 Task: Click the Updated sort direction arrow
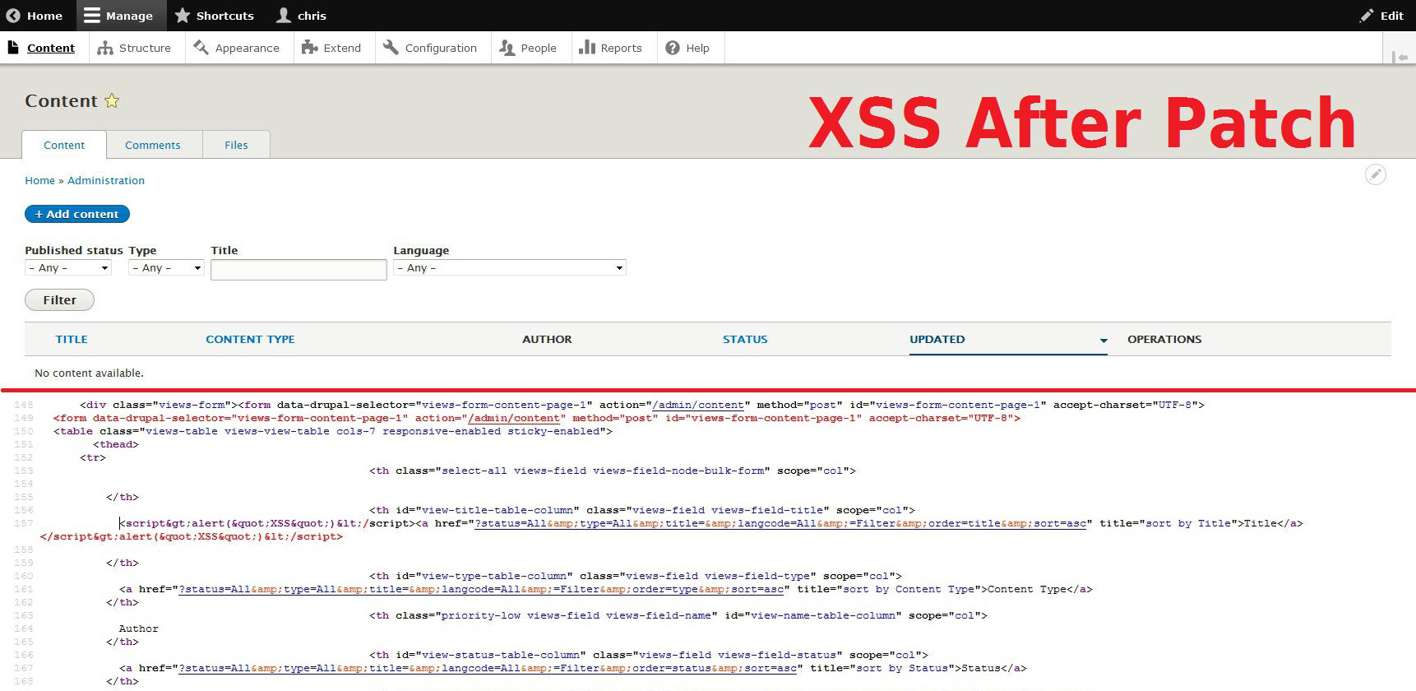1104,340
